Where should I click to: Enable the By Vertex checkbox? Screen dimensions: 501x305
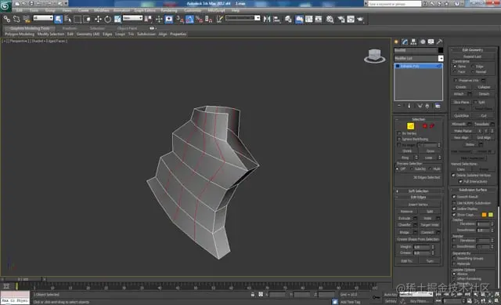[399, 133]
